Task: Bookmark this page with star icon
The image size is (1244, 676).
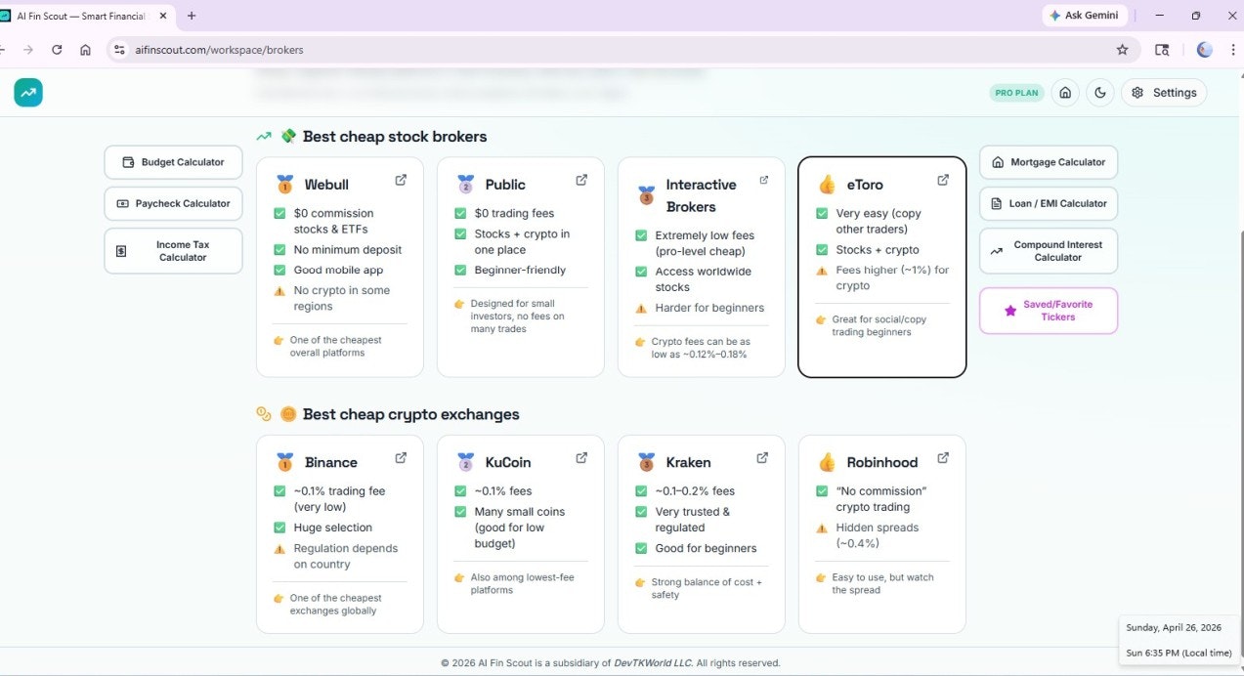Action: click(1122, 50)
